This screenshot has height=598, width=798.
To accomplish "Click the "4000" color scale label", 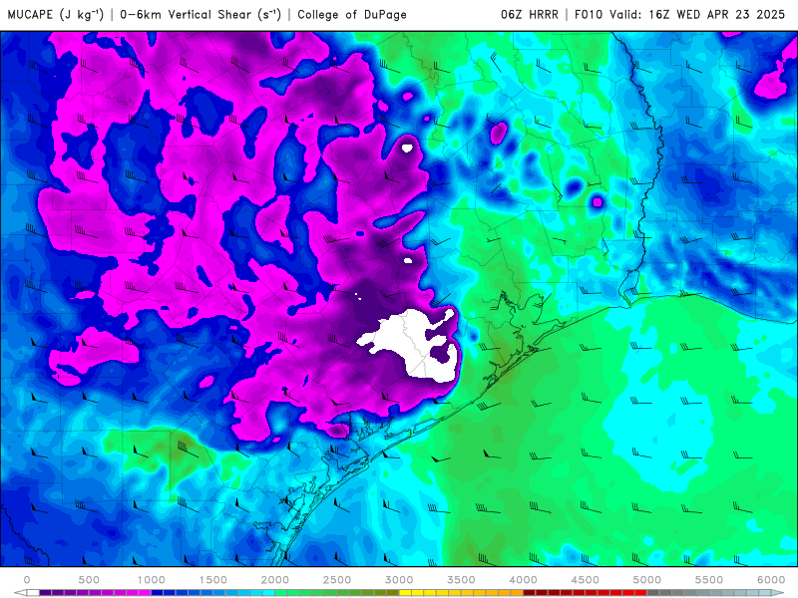I will (x=523, y=580).
